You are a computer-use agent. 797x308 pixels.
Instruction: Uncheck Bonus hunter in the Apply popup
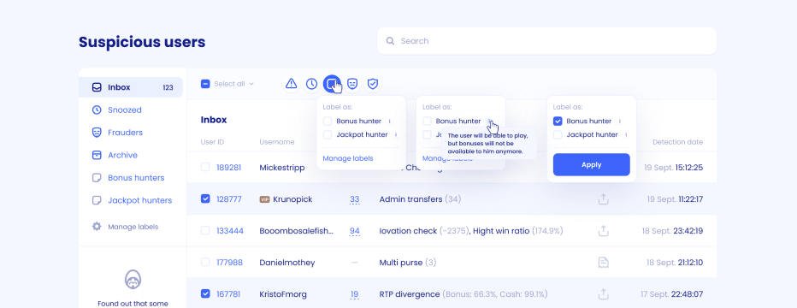[558, 121]
